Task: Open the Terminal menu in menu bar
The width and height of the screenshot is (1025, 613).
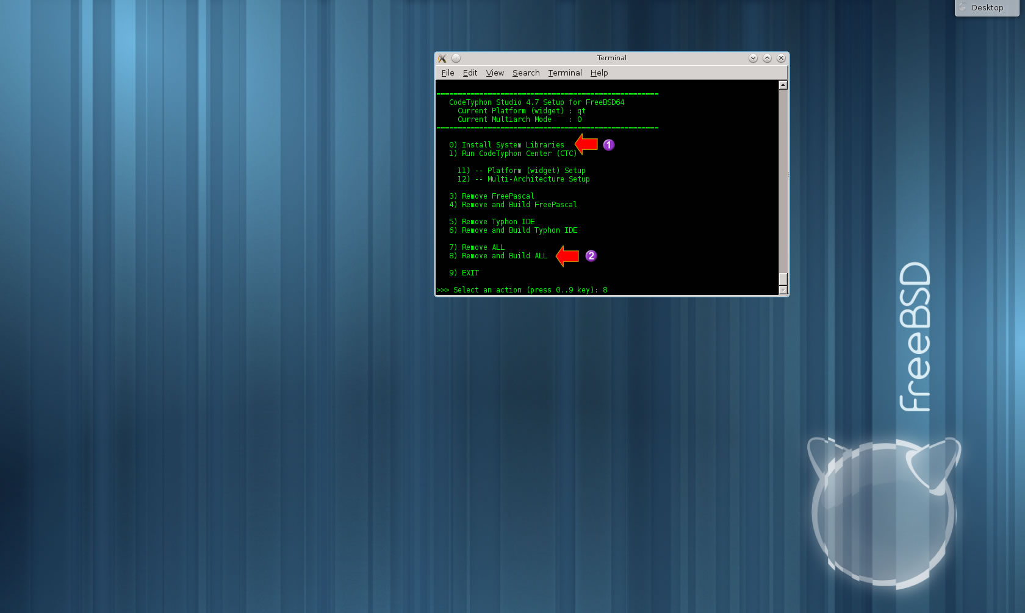Action: click(565, 73)
